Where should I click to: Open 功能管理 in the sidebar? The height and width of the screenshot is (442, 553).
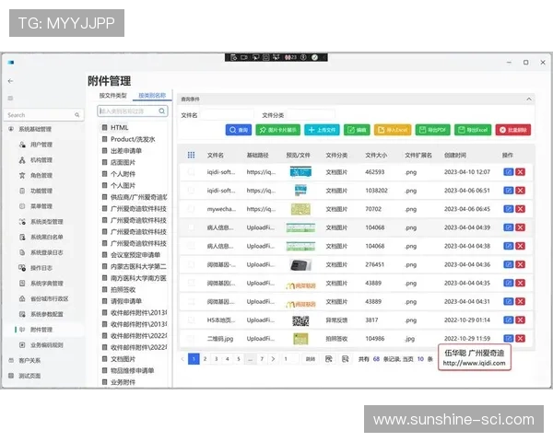[41, 191]
